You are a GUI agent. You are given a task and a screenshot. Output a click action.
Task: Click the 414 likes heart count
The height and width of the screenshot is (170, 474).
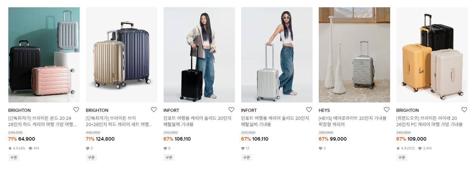tap(34, 148)
